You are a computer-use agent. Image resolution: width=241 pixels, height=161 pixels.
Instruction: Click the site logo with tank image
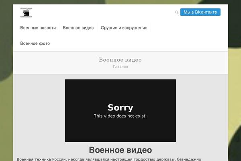pos(26,12)
